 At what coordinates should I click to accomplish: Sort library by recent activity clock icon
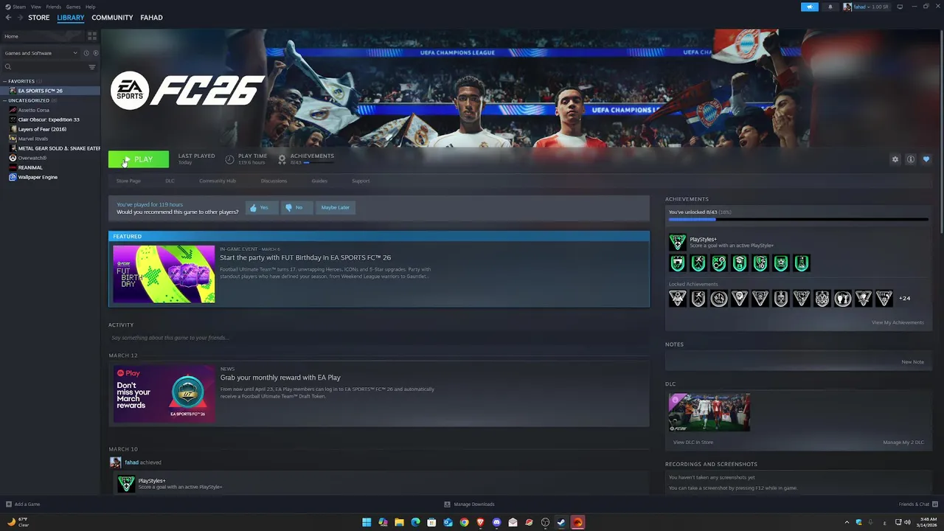86,53
